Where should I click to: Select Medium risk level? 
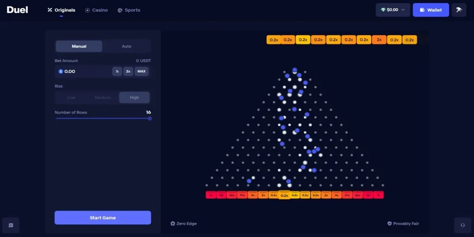tap(103, 98)
